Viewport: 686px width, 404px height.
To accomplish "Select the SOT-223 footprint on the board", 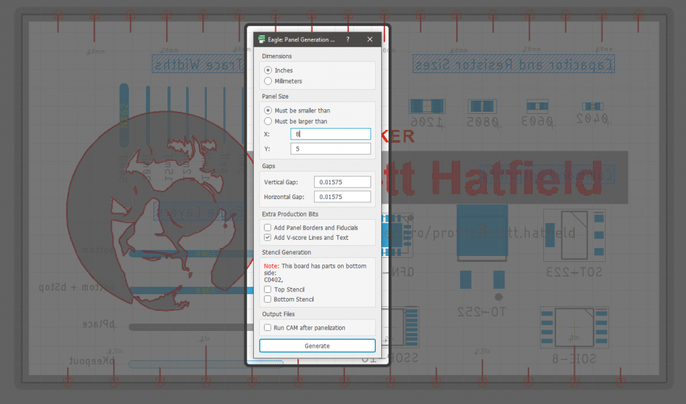I will pyautogui.click(x=573, y=236).
